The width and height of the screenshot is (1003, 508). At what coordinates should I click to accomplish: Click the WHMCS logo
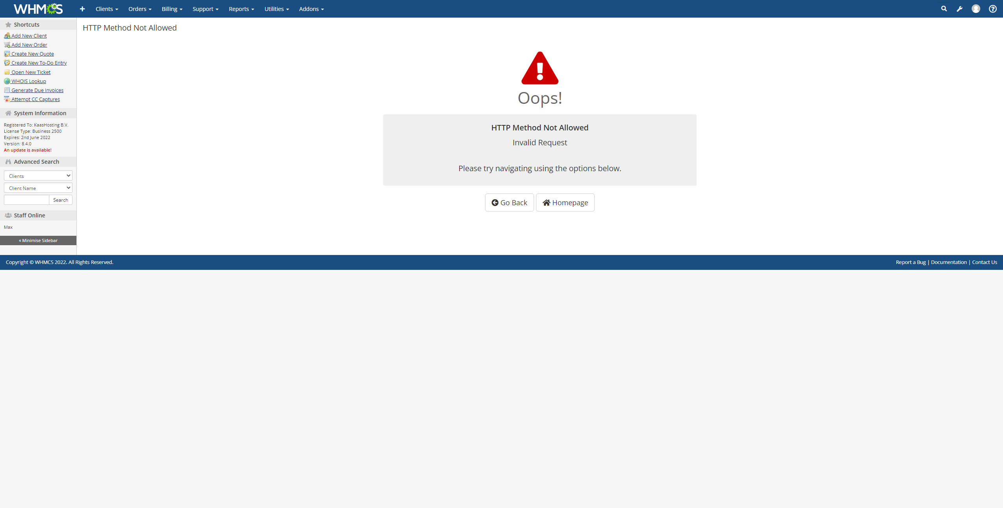pos(38,9)
